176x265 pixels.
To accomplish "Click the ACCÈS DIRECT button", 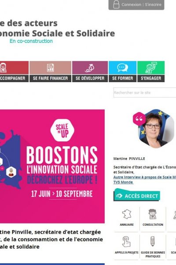I will (137, 196).
